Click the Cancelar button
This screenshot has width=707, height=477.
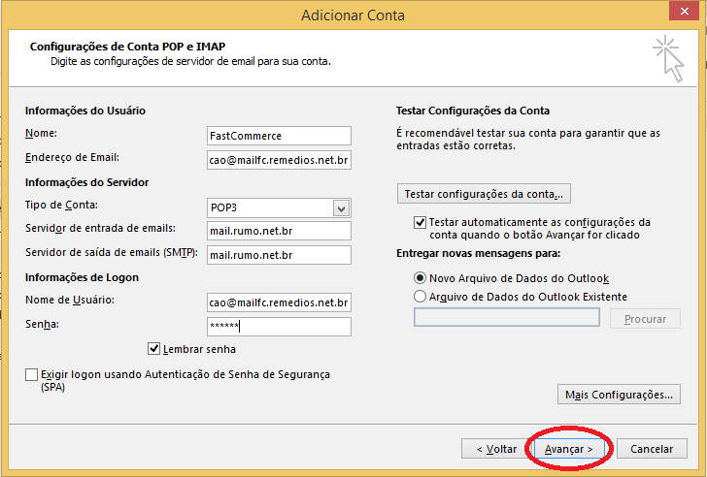652,449
